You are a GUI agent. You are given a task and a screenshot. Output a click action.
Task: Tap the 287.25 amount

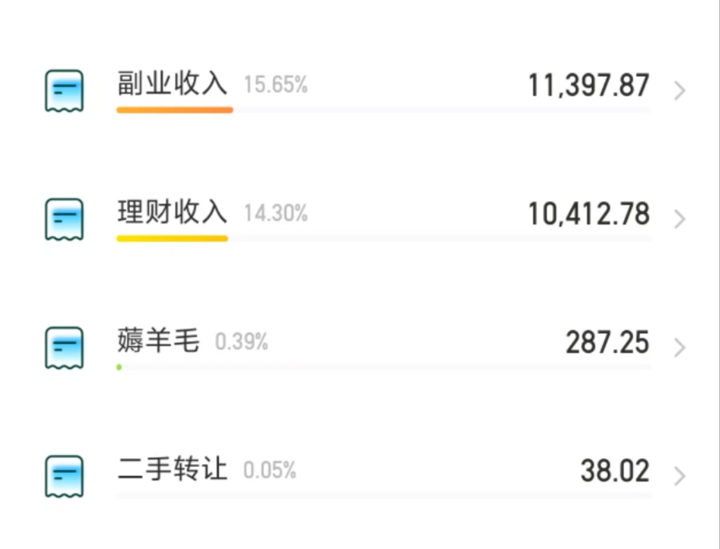click(608, 342)
